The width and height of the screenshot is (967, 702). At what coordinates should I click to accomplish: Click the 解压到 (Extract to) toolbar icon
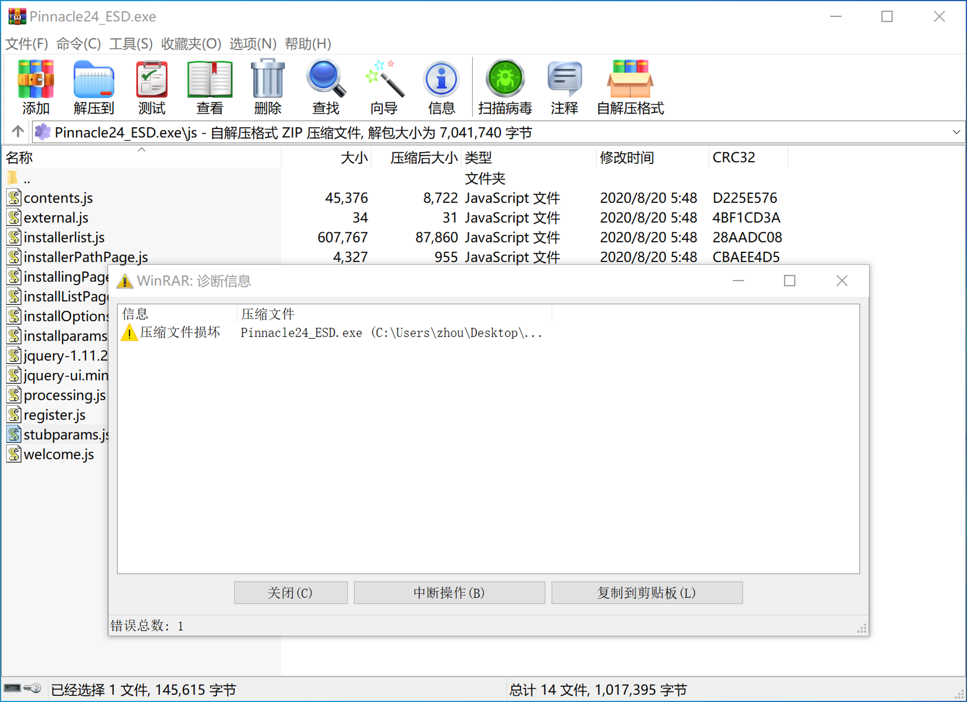pyautogui.click(x=93, y=79)
